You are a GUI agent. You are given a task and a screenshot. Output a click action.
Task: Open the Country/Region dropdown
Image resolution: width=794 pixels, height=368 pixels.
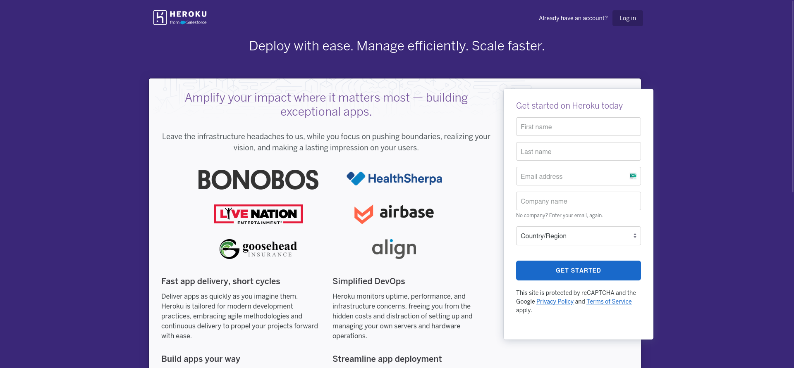click(578, 236)
